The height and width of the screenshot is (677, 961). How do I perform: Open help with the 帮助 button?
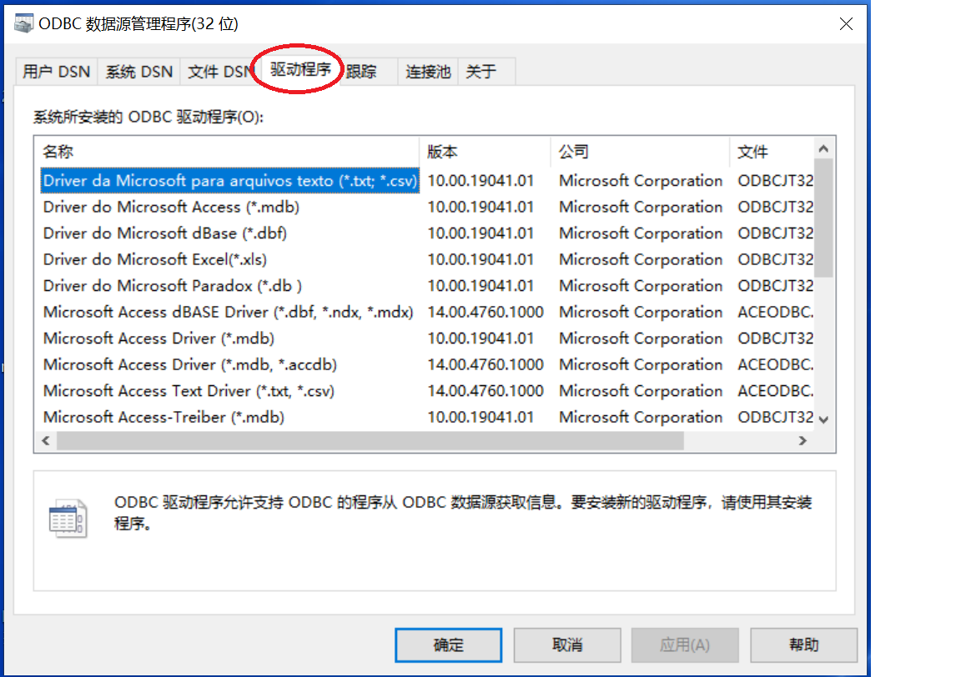click(x=803, y=644)
